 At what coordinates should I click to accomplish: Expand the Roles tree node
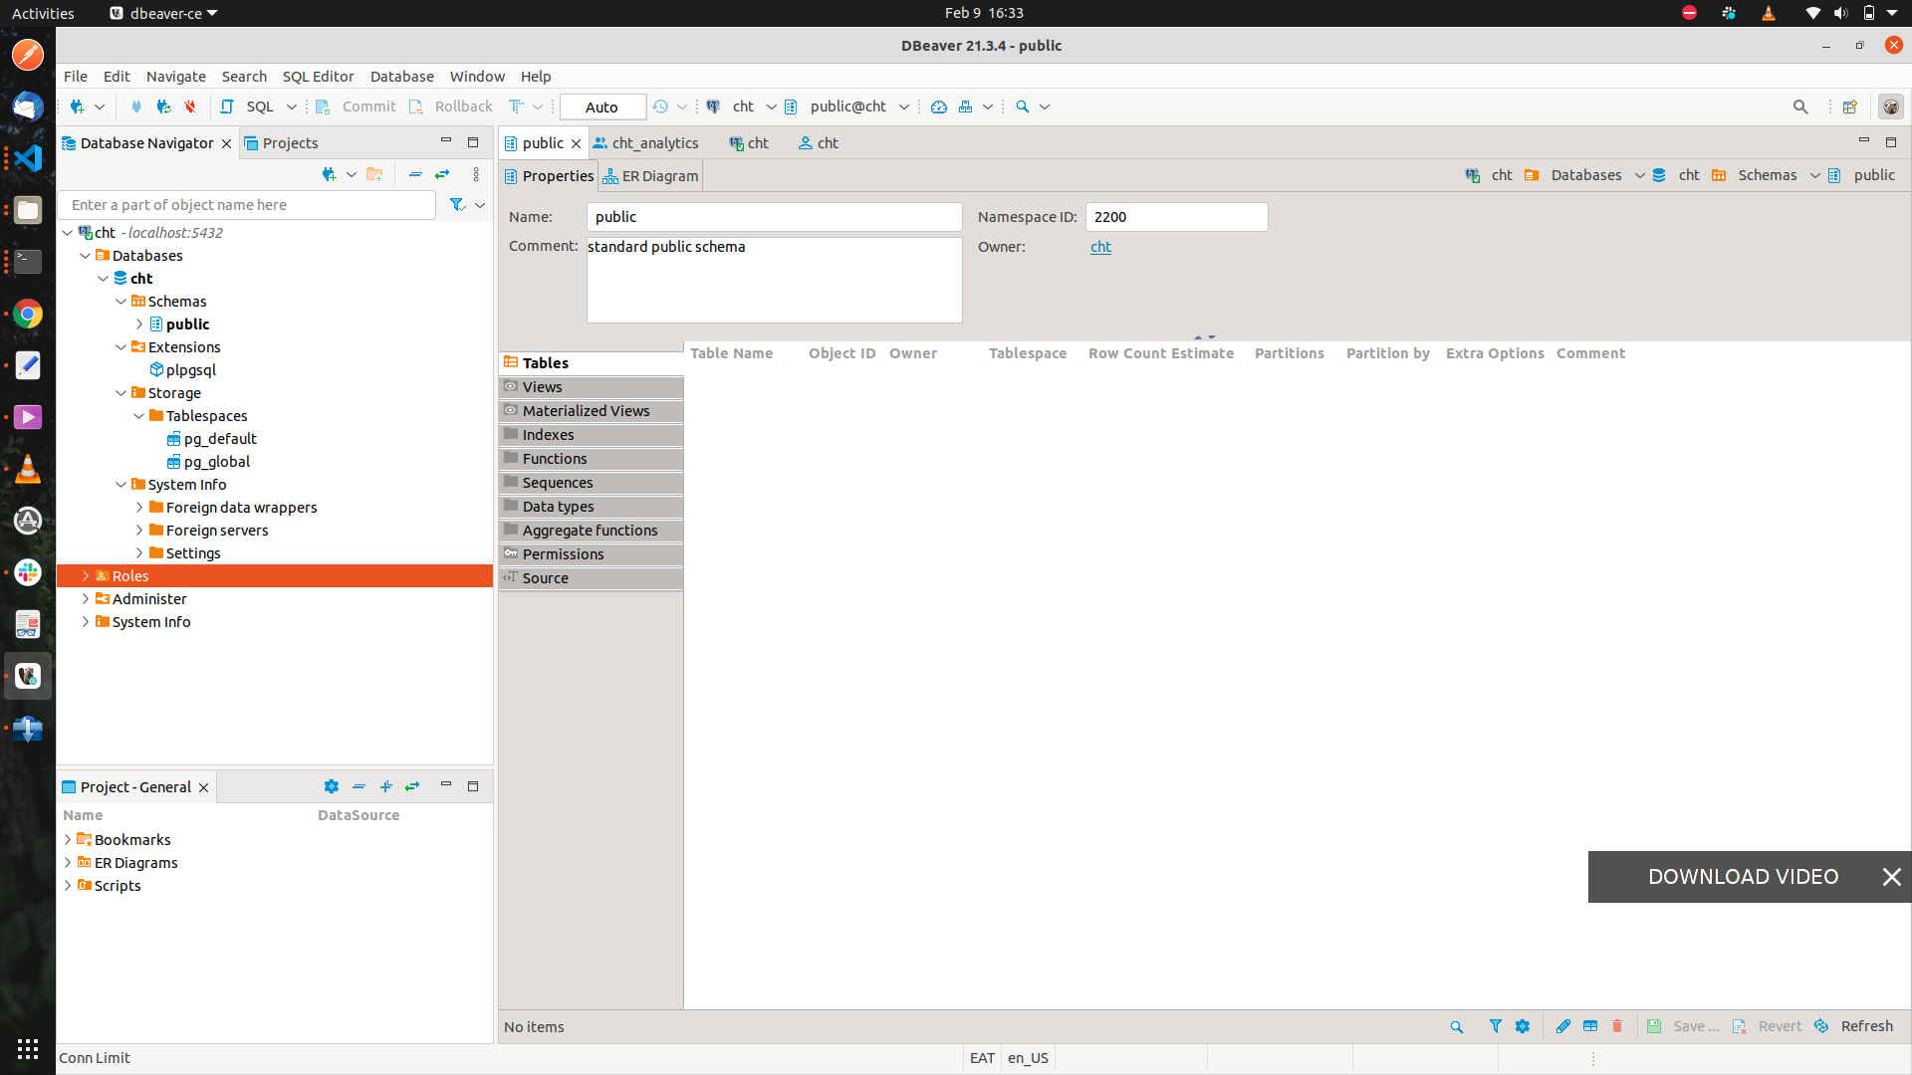tap(86, 576)
